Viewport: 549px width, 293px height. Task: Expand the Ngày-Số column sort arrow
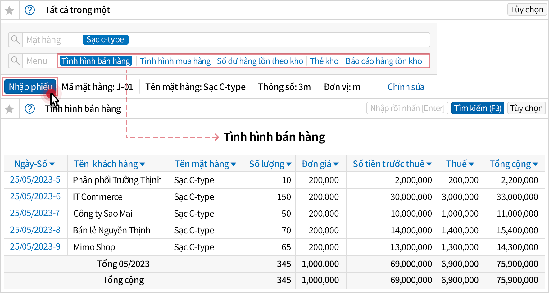52,164
